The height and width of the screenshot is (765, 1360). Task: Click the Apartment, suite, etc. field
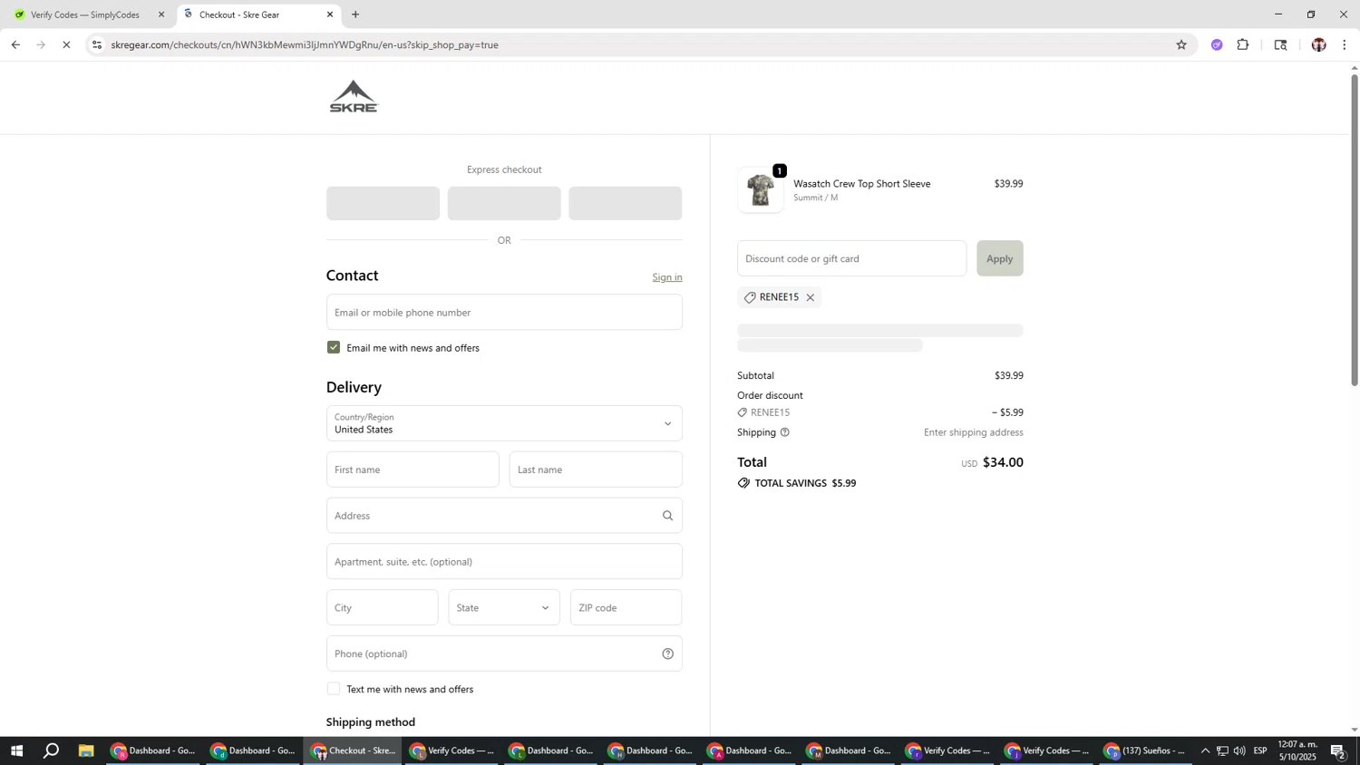pyautogui.click(x=504, y=561)
